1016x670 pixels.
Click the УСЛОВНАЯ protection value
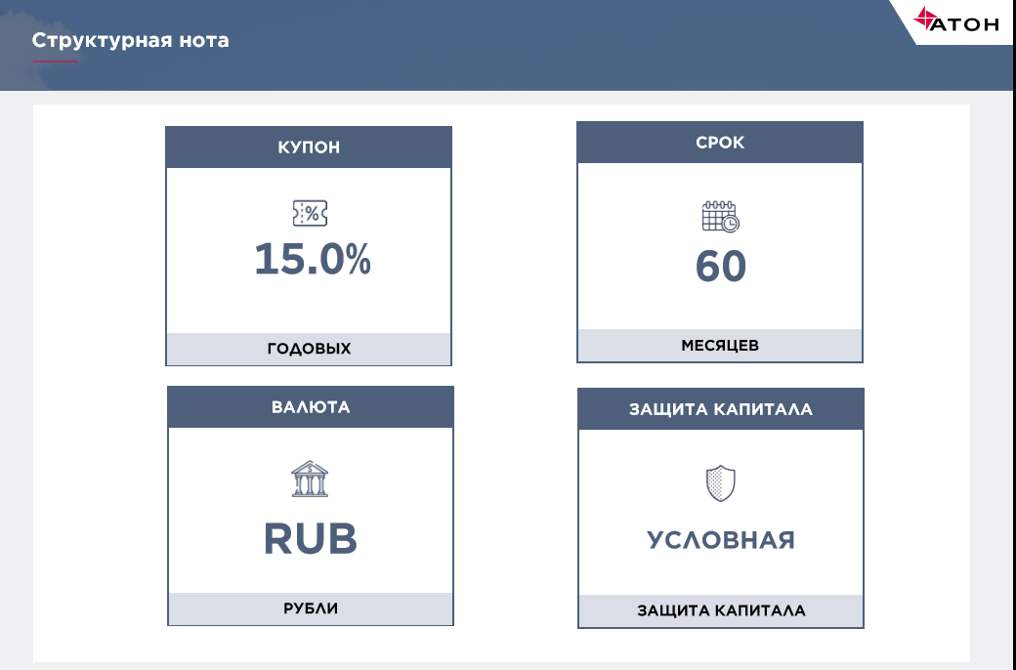pos(721,540)
